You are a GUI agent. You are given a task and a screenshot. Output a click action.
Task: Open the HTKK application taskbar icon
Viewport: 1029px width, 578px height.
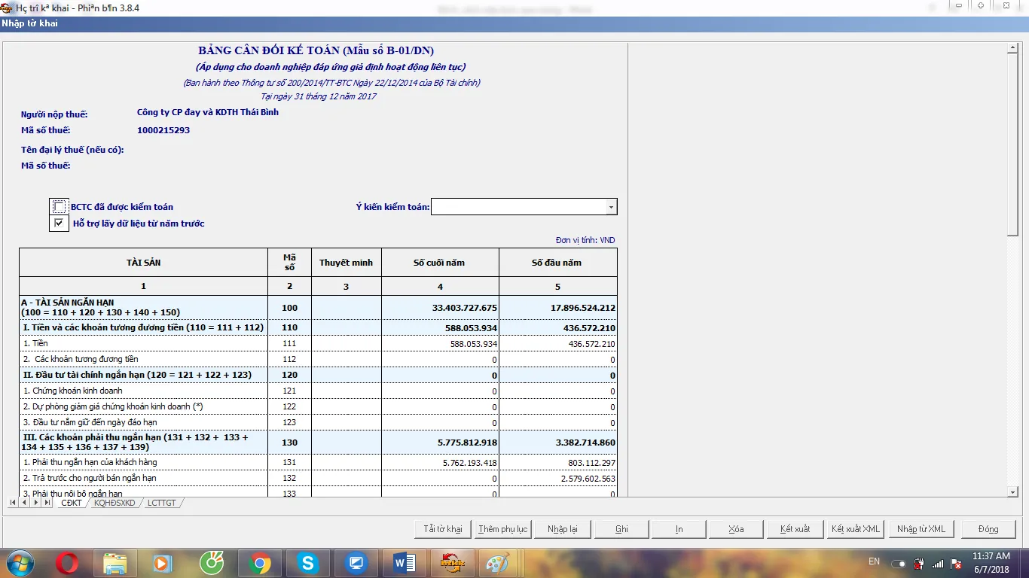pos(452,563)
